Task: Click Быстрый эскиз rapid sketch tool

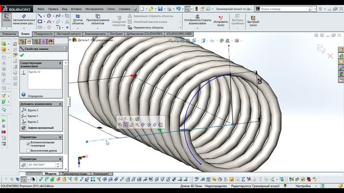Action: 253,21
